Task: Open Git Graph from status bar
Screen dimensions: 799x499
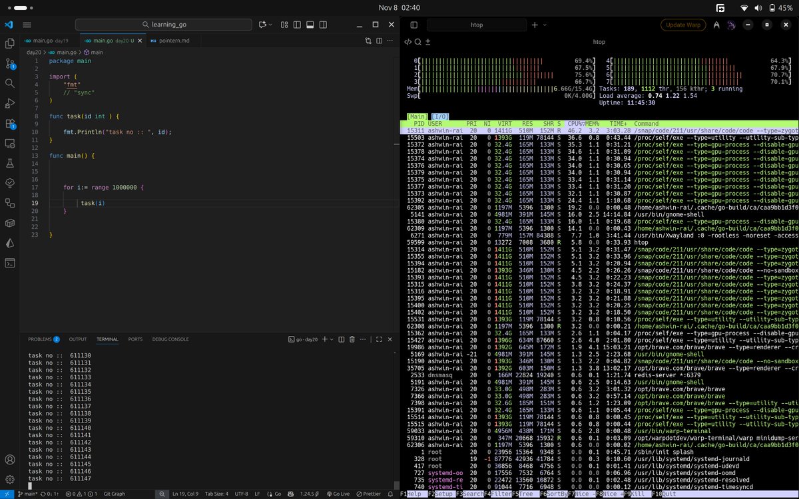Action: (x=115, y=494)
